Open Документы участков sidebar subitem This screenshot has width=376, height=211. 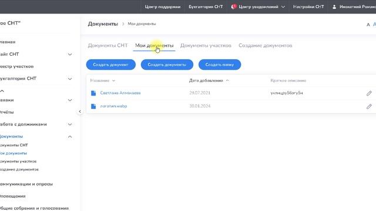tap(18, 162)
